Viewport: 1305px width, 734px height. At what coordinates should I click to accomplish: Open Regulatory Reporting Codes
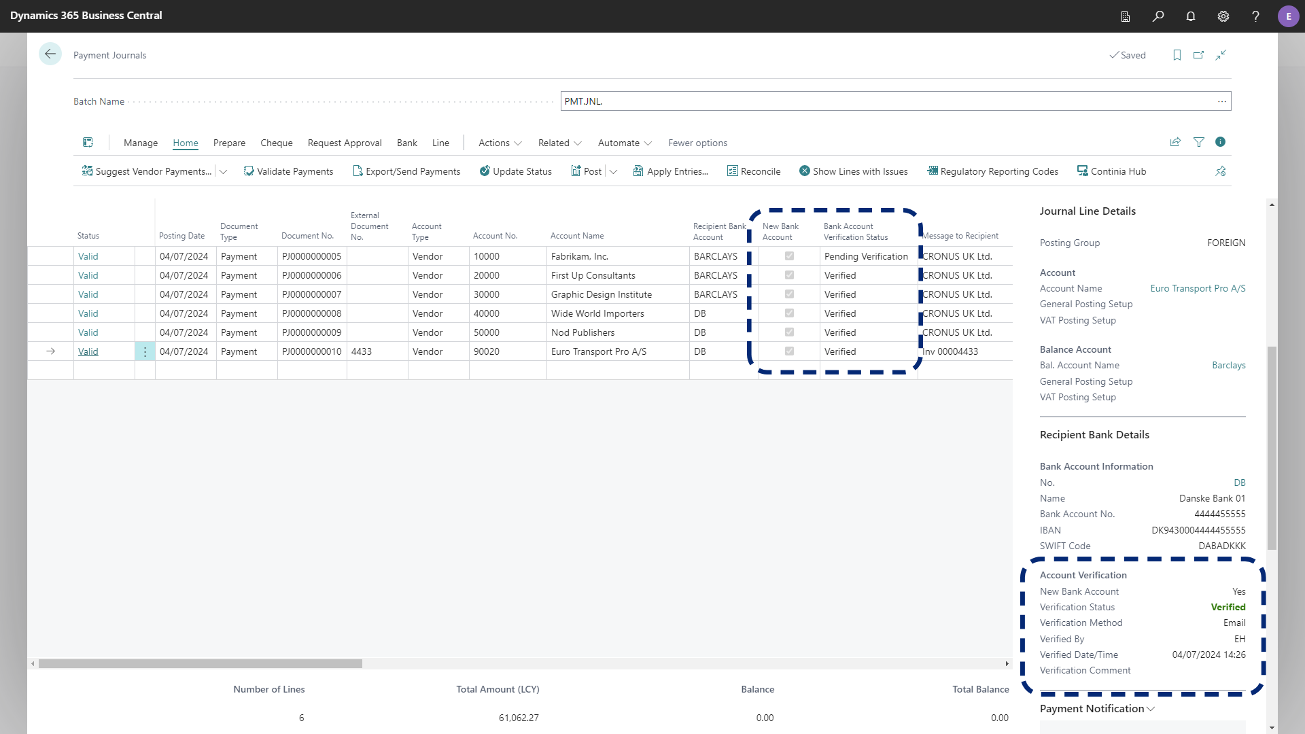tap(992, 171)
